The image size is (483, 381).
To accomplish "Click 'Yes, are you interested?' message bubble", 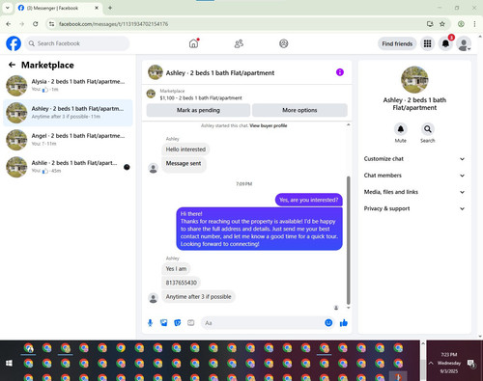I will pos(308,200).
